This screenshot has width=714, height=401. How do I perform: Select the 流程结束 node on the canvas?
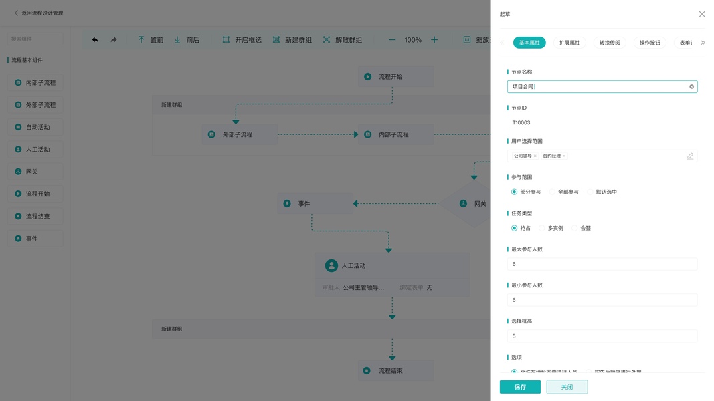395,370
